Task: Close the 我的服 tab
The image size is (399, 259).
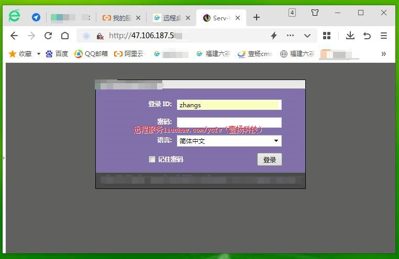Action: pyautogui.click(x=138, y=18)
